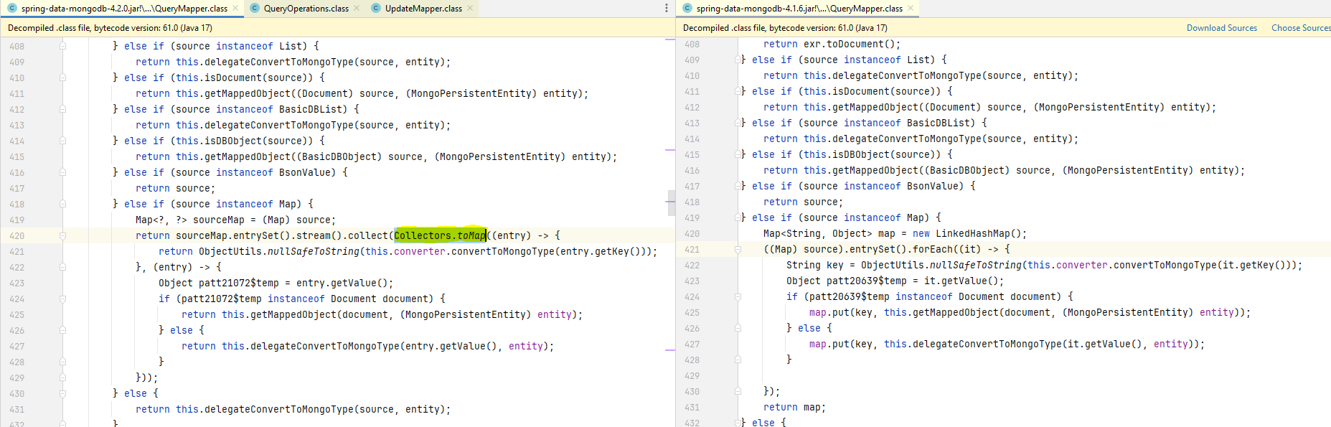Viewport: 1331px width, 427px height.
Task: Click the class icon on the 4.1.6 QueryMapper tab
Action: click(687, 9)
